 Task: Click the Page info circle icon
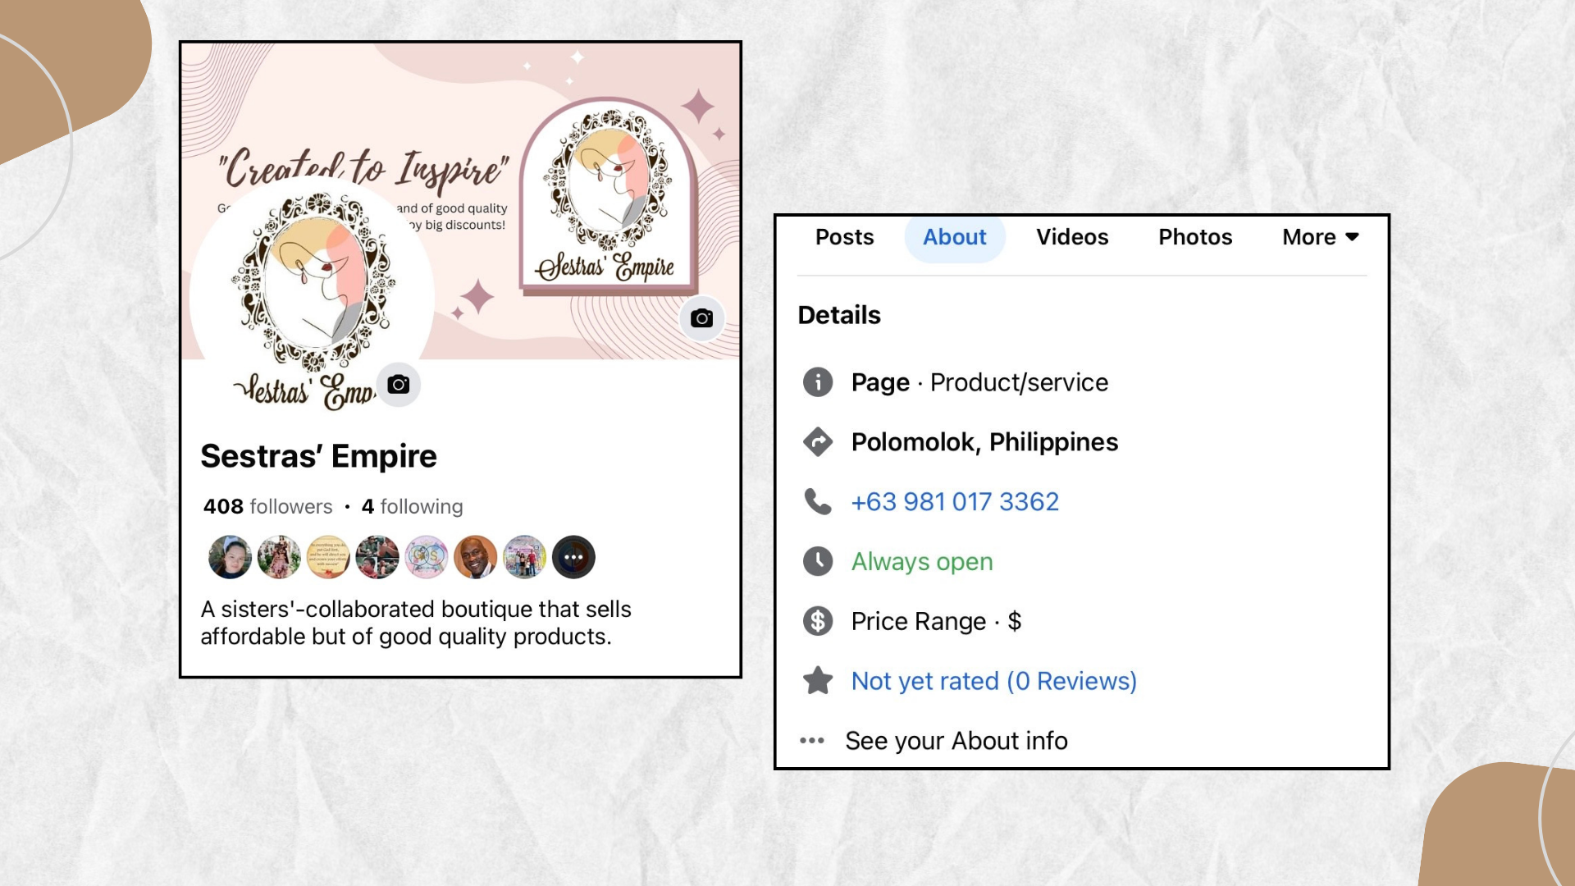pos(818,382)
